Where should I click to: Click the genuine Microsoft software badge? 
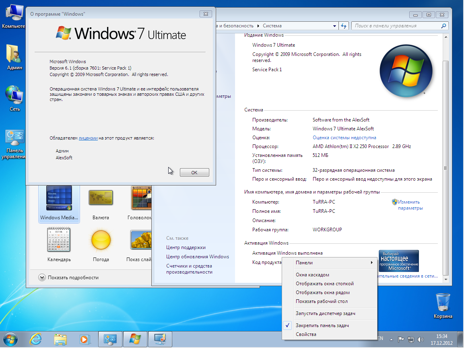(398, 261)
